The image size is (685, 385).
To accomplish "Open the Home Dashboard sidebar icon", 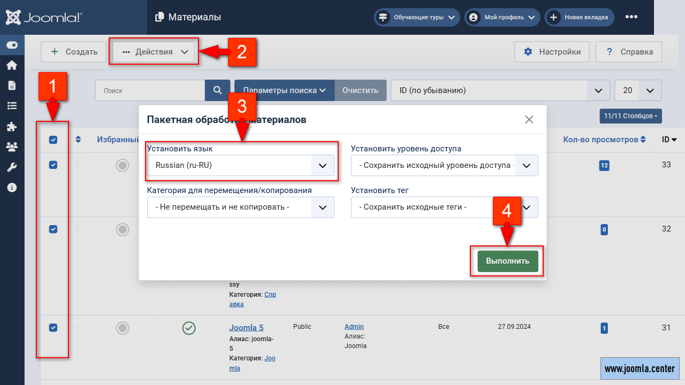I will coord(12,65).
